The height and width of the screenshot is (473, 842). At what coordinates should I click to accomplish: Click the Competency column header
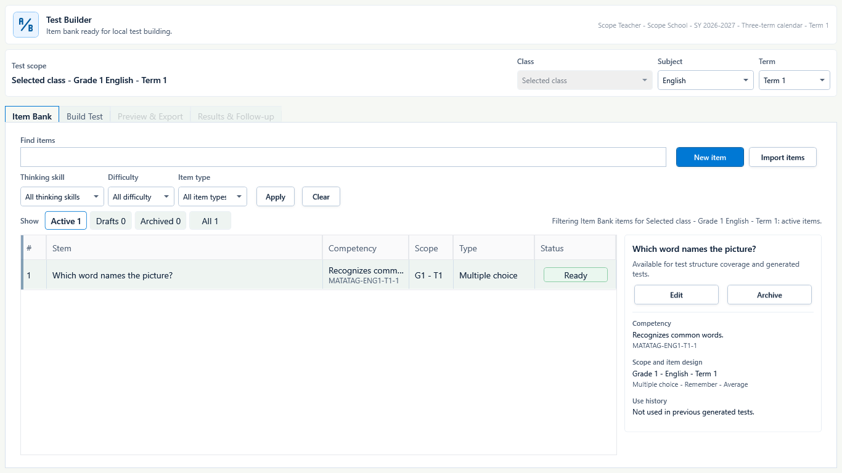[x=366, y=248]
